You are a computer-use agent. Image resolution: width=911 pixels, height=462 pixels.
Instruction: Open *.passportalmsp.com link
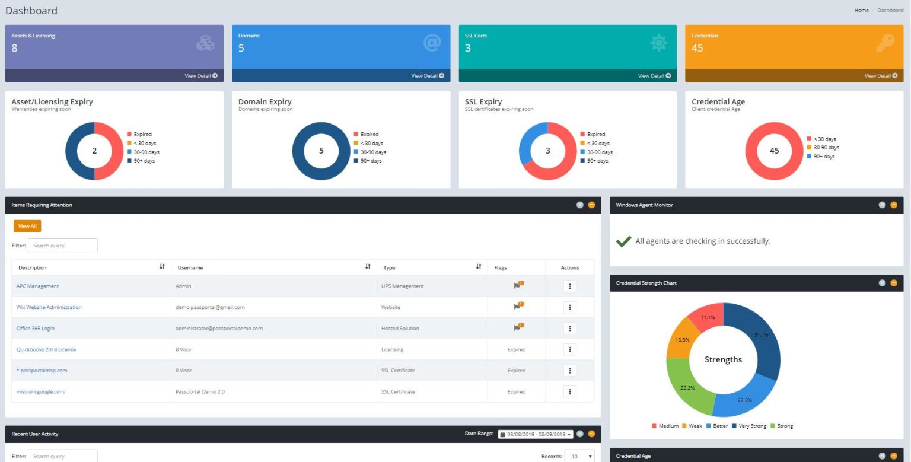[42, 371]
